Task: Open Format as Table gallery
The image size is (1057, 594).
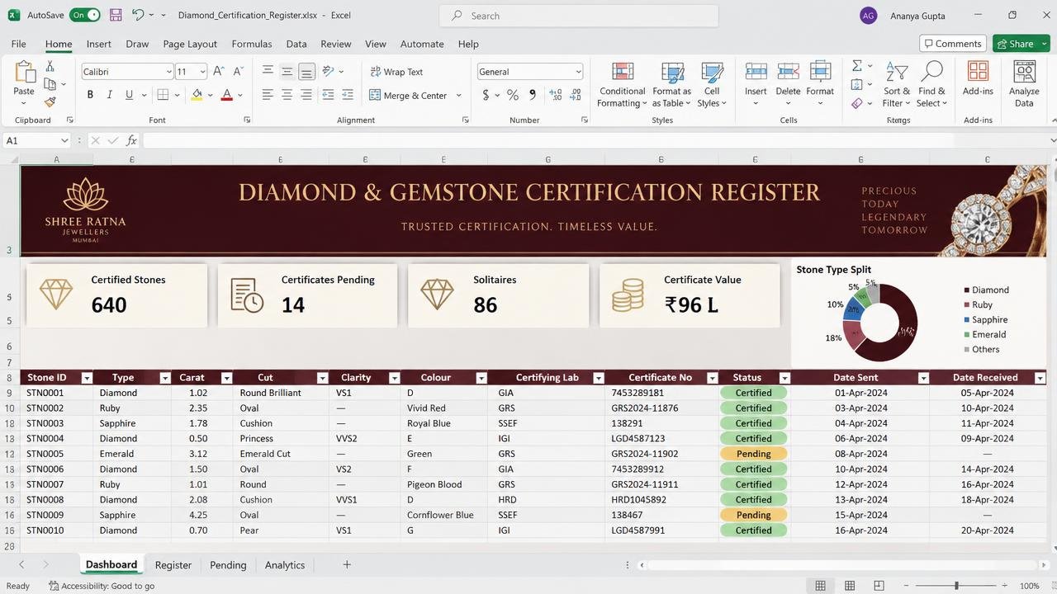Action: (x=672, y=84)
